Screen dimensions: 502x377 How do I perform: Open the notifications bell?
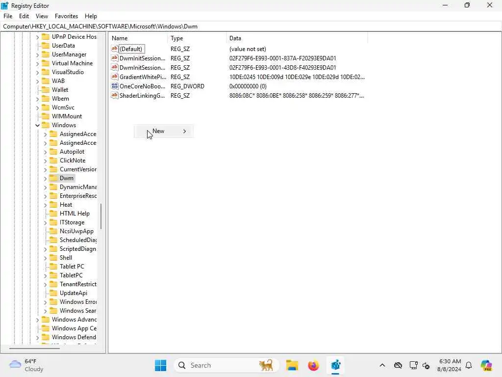[x=469, y=365]
